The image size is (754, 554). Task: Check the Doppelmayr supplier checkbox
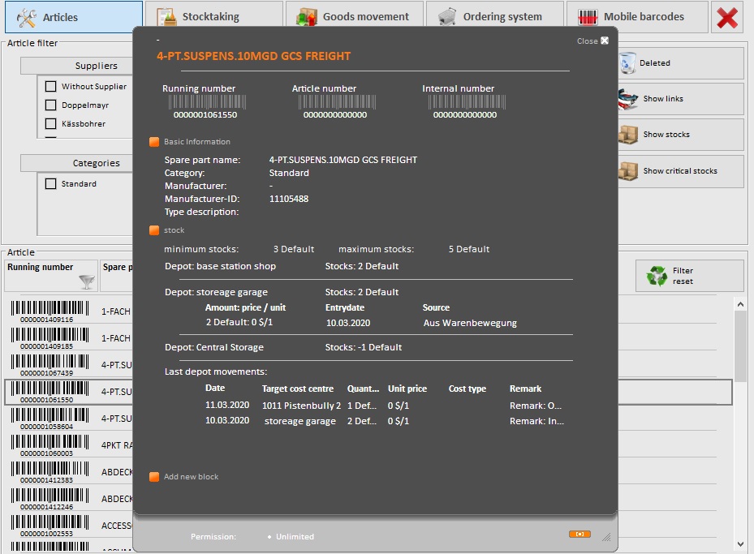click(x=50, y=105)
